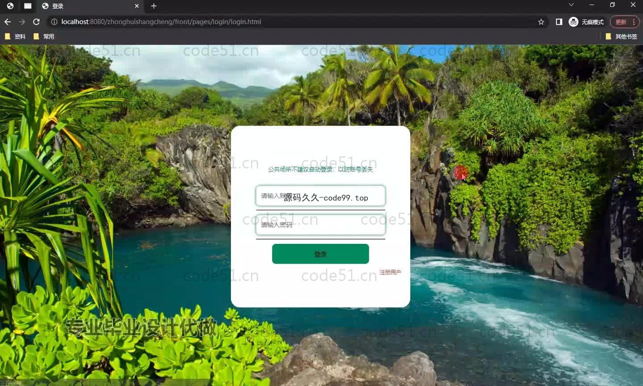Open the browser side panel icon
This screenshot has height=386, width=643.
[559, 22]
